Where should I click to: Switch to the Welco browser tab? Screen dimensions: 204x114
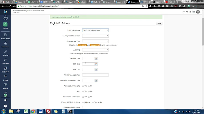(58, 2)
